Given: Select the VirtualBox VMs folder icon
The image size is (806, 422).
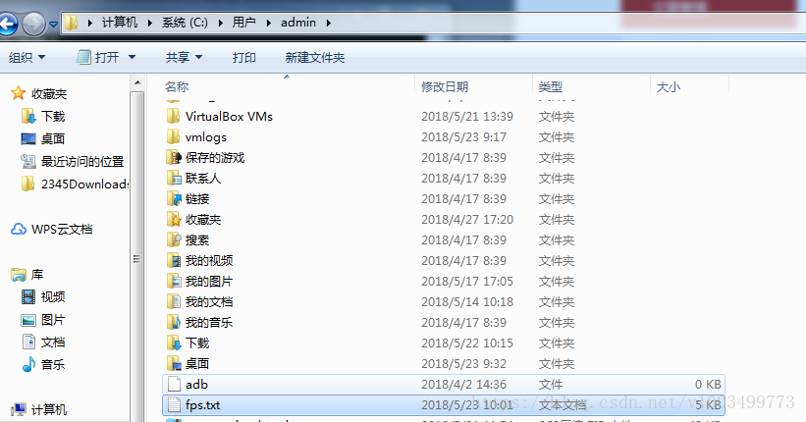Looking at the screenshot, I should point(173,116).
